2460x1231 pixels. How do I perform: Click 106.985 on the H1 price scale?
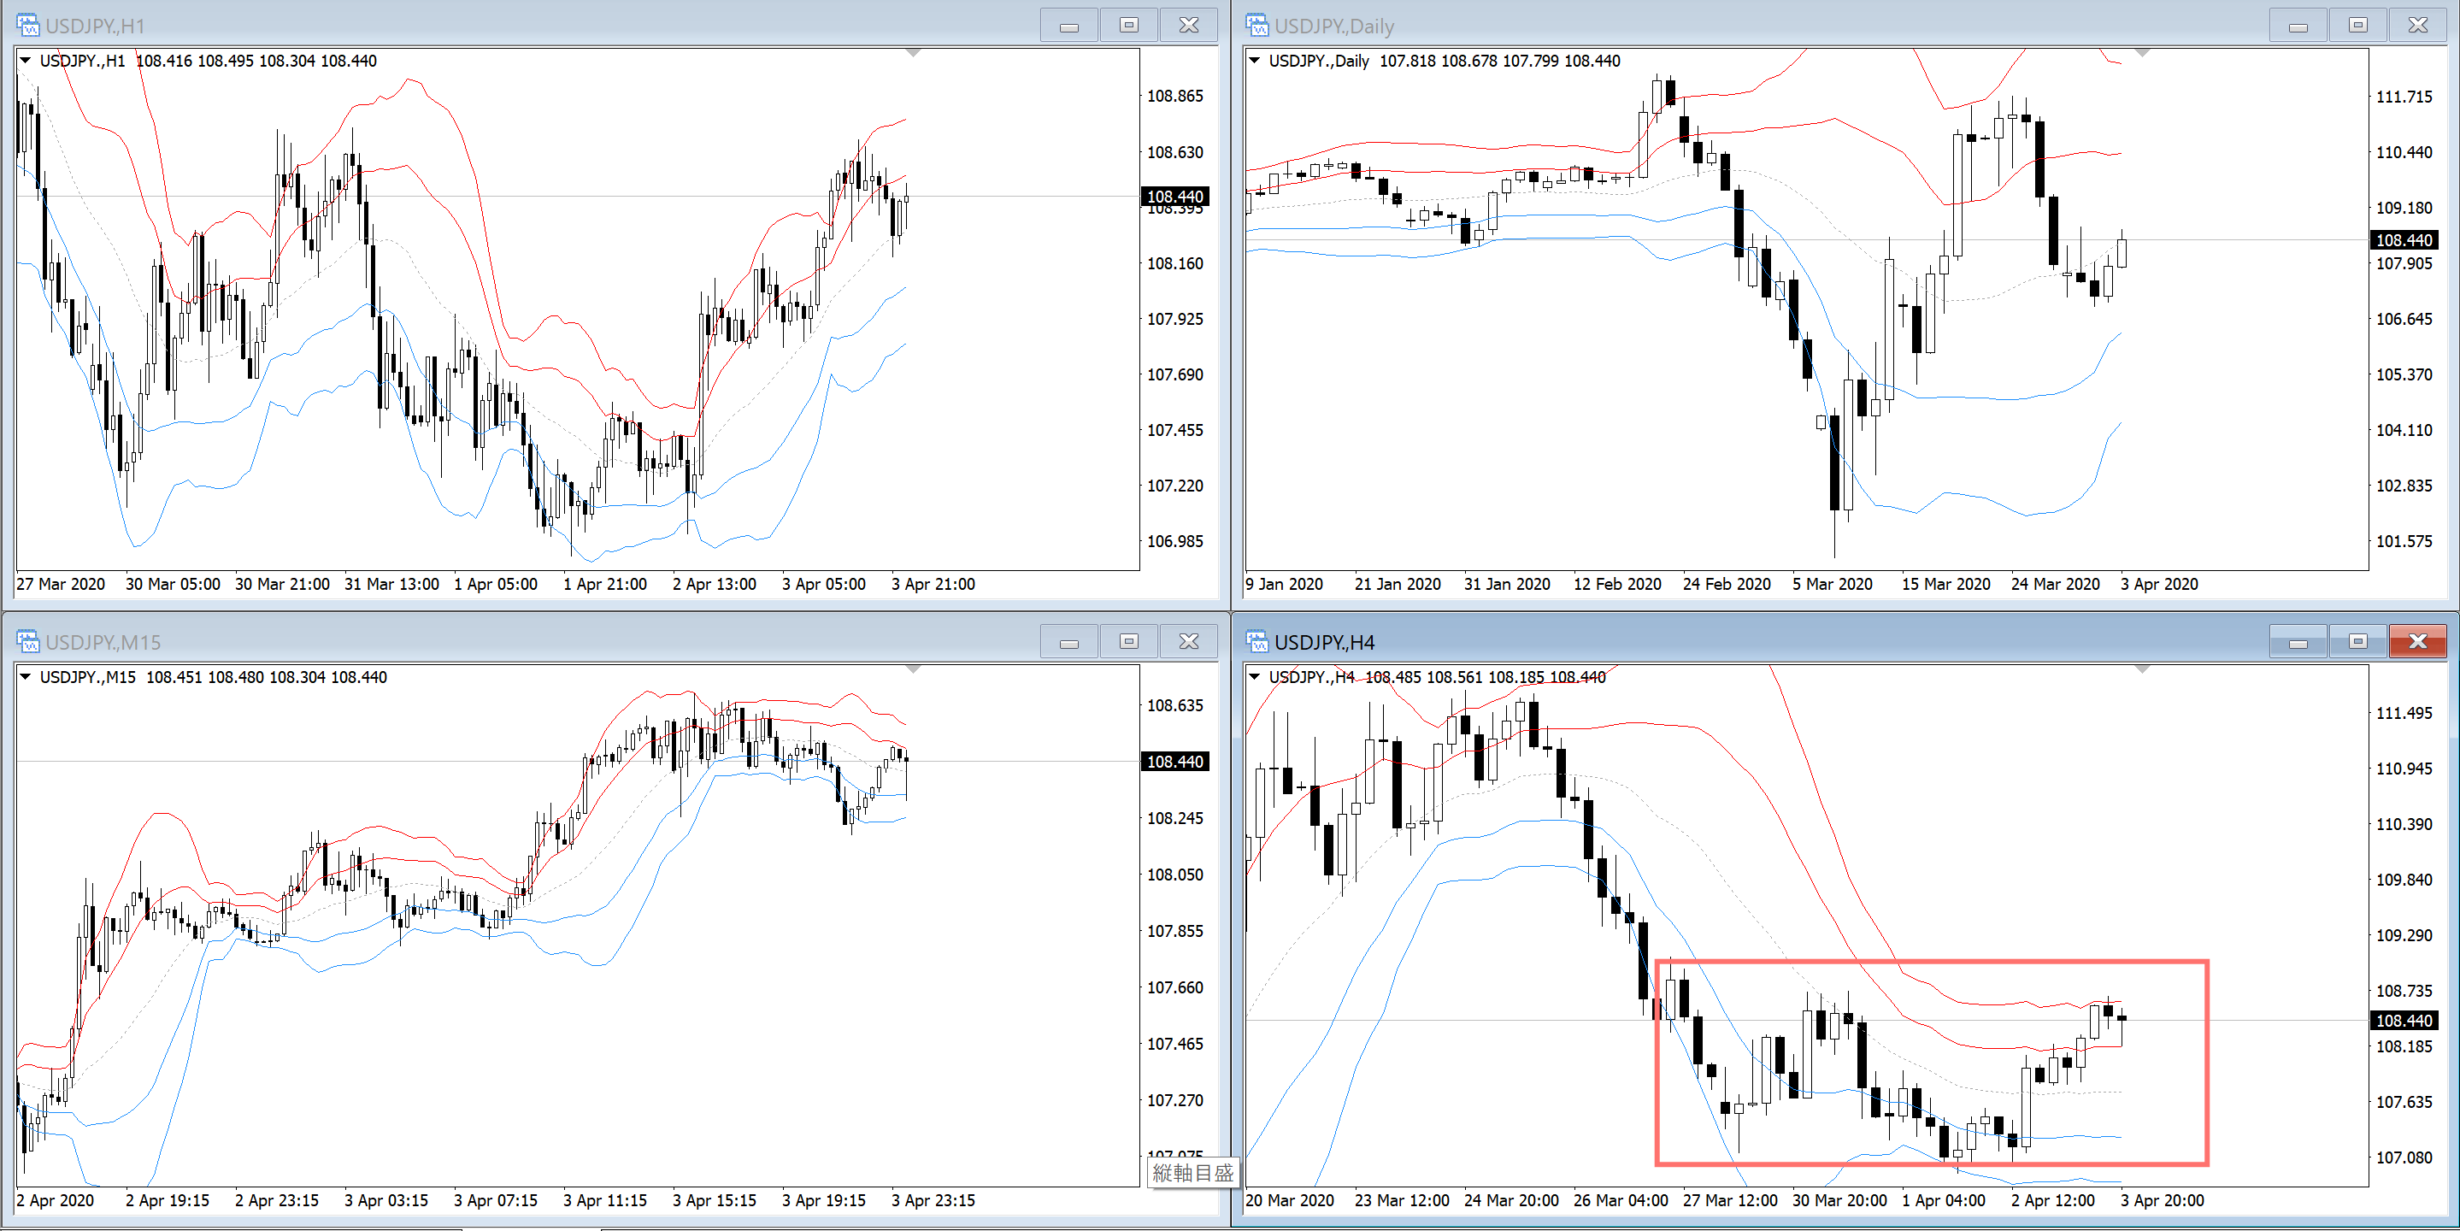tap(1174, 540)
